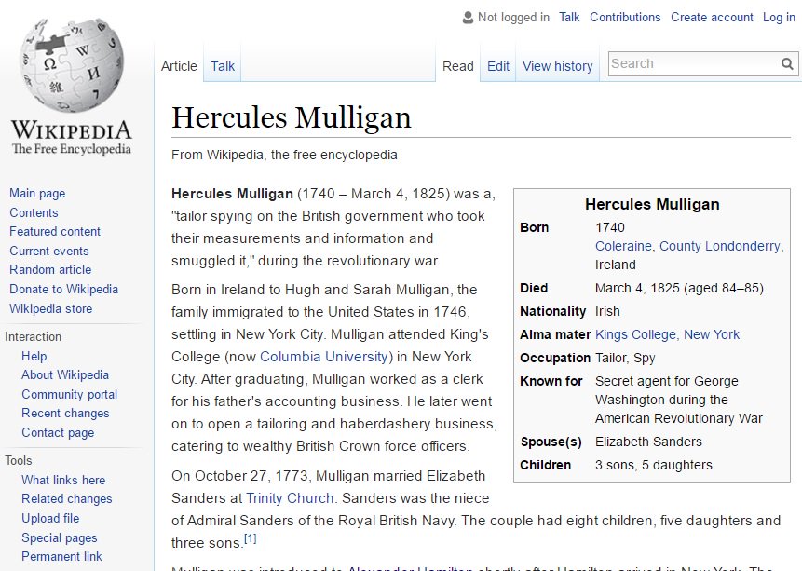Open Contents in sidebar
The height and width of the screenshot is (571, 802).
(x=34, y=213)
